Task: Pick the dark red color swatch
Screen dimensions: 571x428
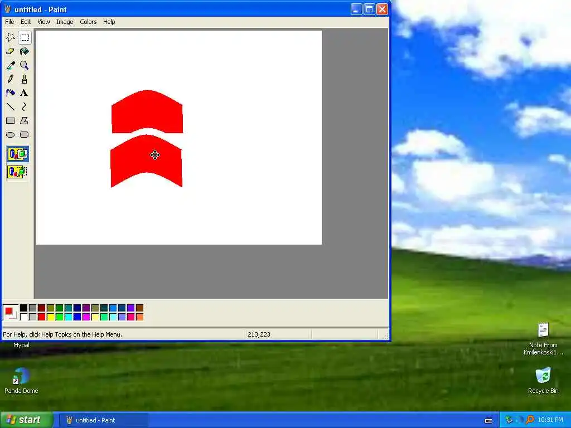Action: 41,308
